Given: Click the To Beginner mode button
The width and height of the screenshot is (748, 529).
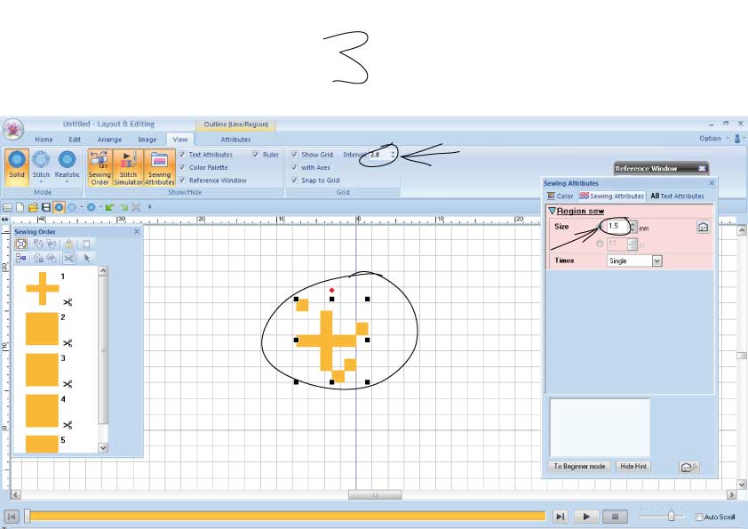Looking at the screenshot, I should (x=579, y=466).
